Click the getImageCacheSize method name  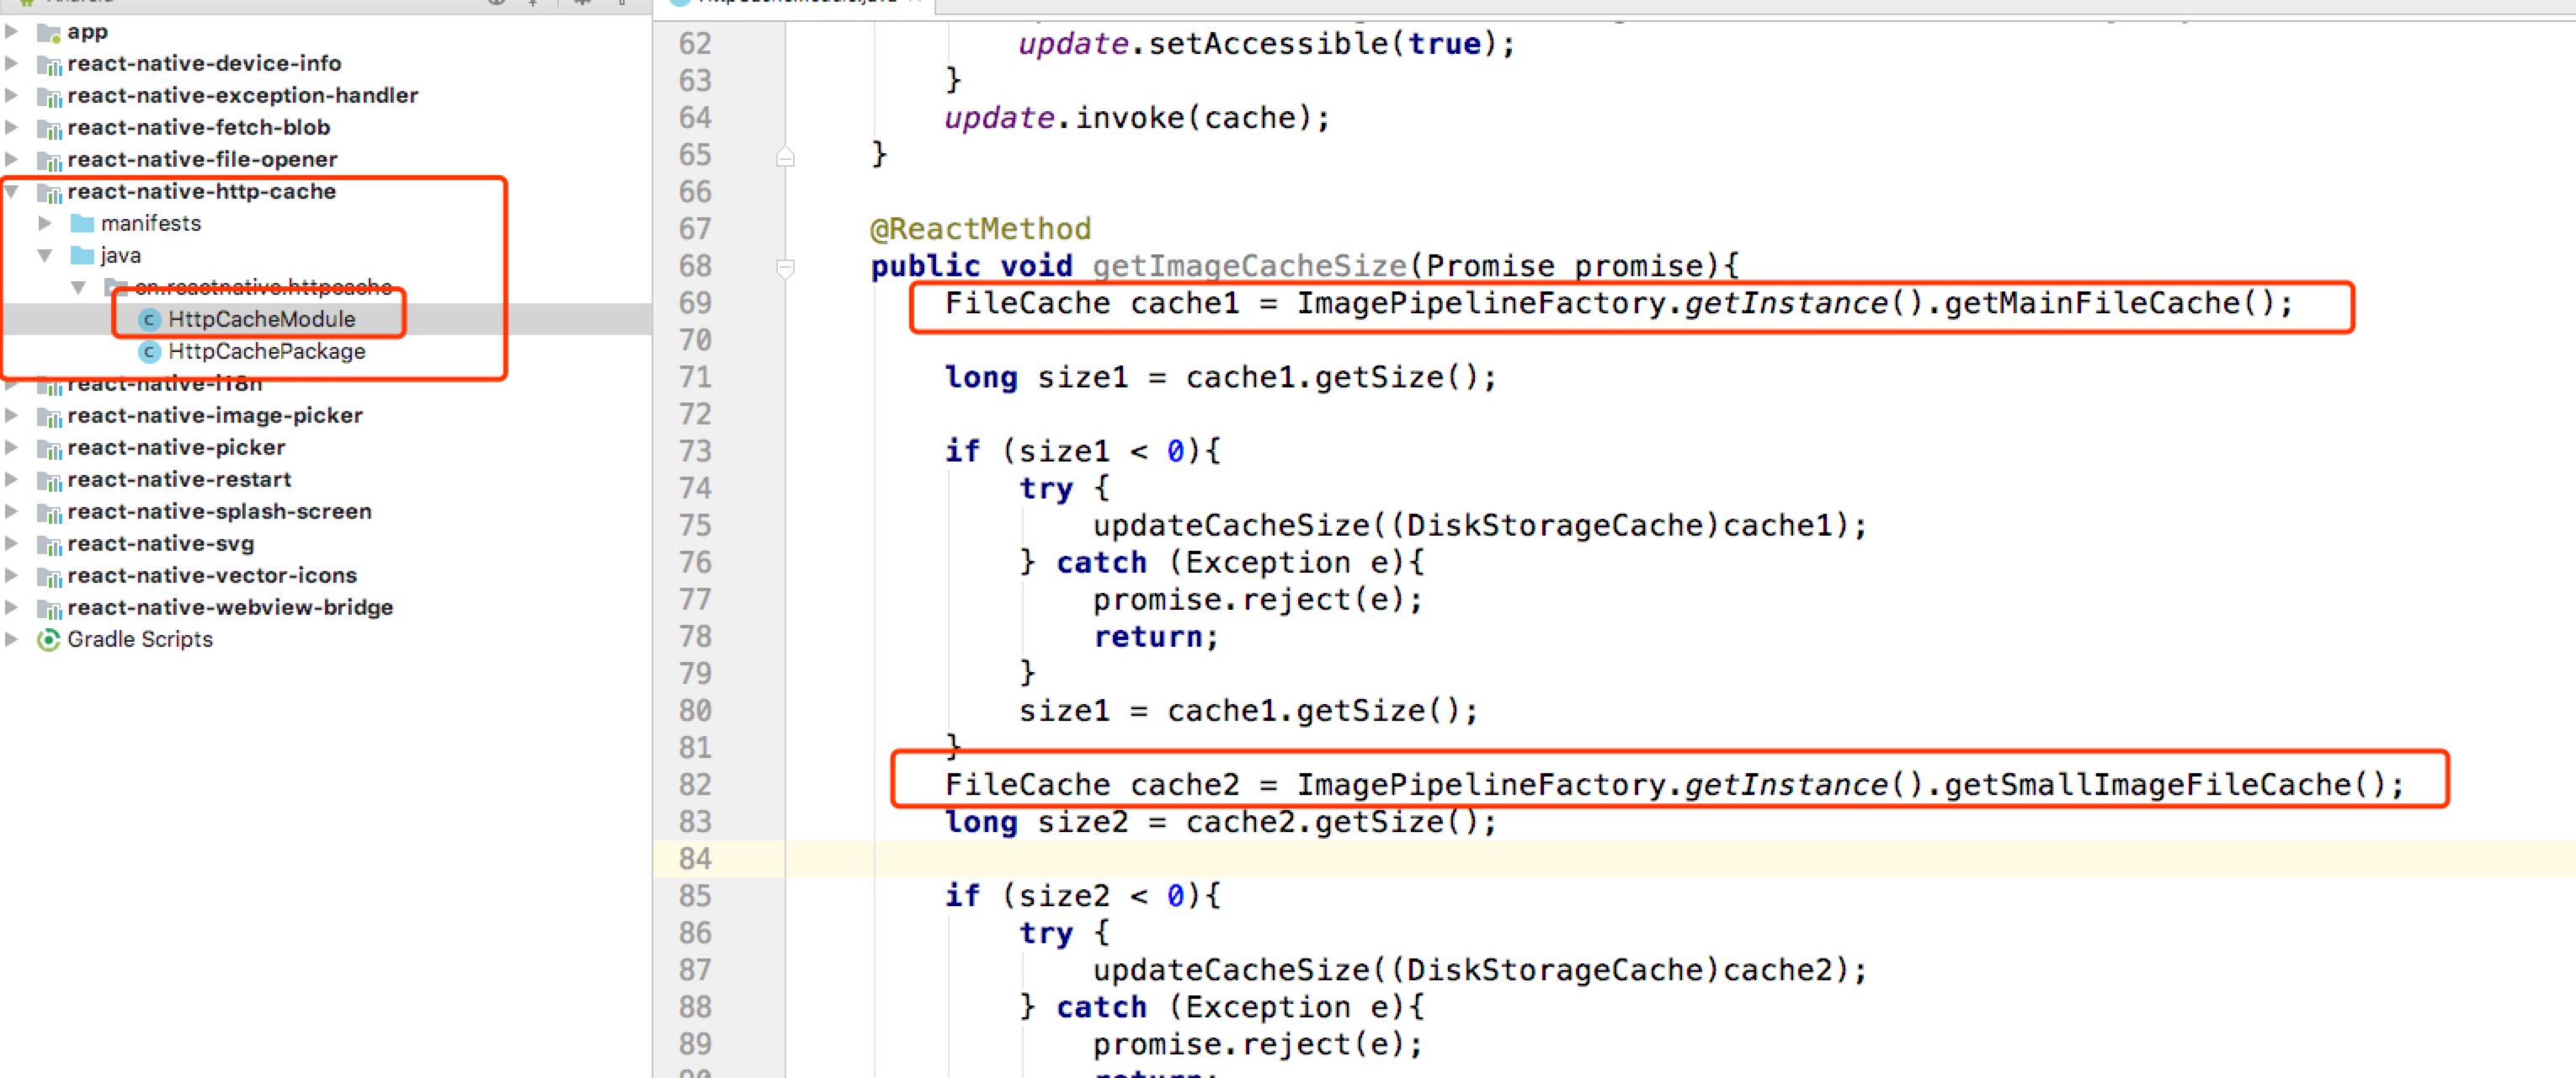coord(1249,266)
